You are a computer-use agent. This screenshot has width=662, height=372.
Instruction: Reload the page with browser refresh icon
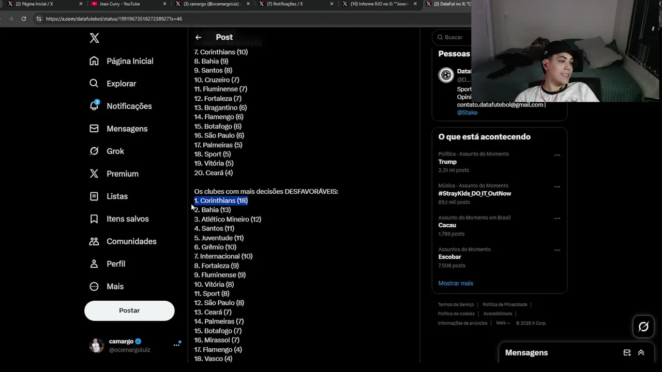click(24, 19)
